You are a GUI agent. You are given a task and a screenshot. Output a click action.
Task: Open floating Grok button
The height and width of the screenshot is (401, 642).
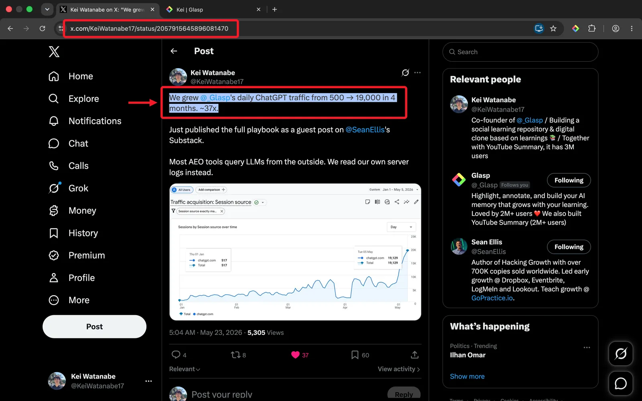coord(621,353)
